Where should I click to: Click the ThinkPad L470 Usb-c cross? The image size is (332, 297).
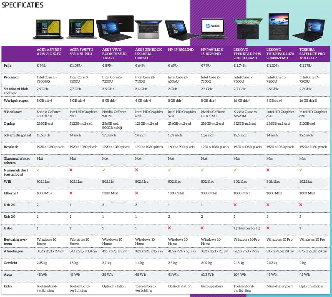268,228
